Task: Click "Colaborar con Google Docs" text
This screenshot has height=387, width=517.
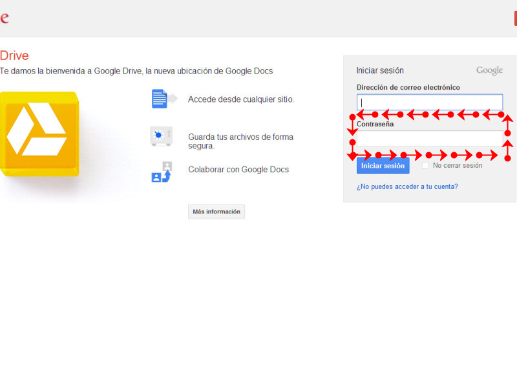Action: 238,170
